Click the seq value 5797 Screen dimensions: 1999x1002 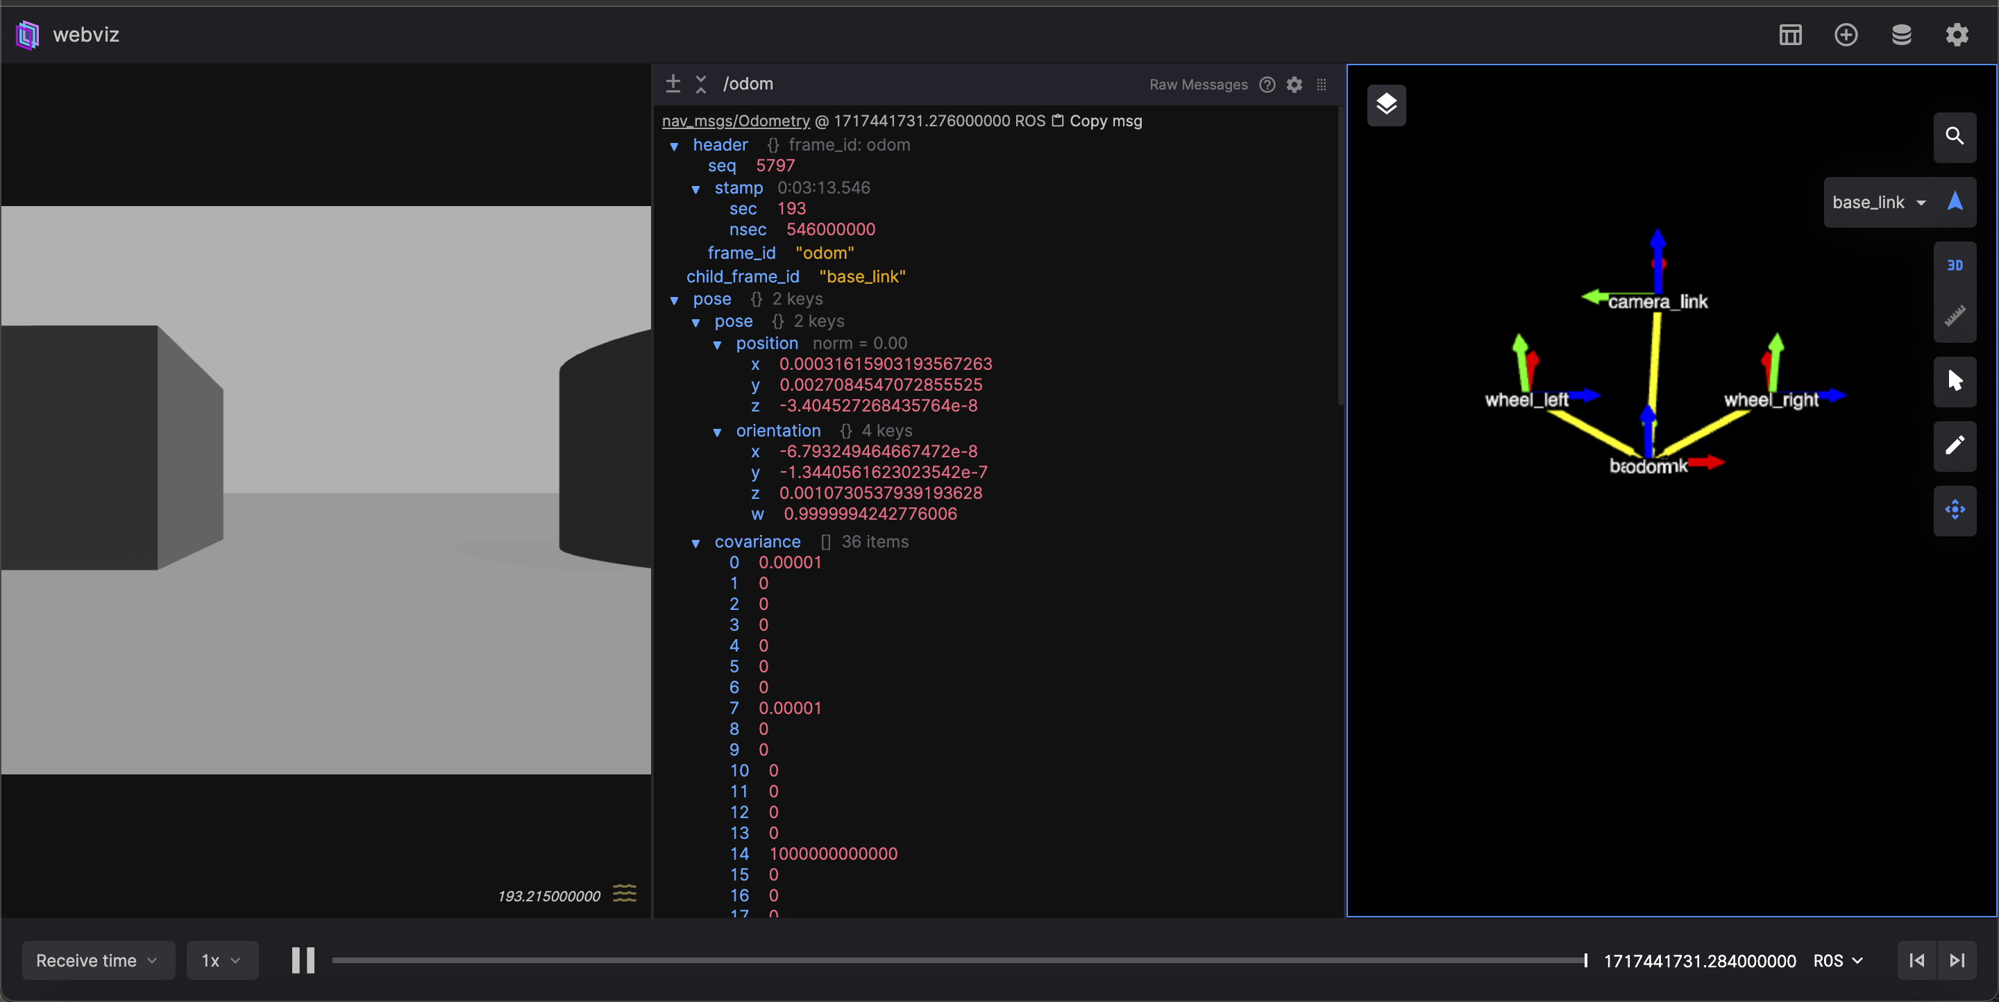[775, 165]
